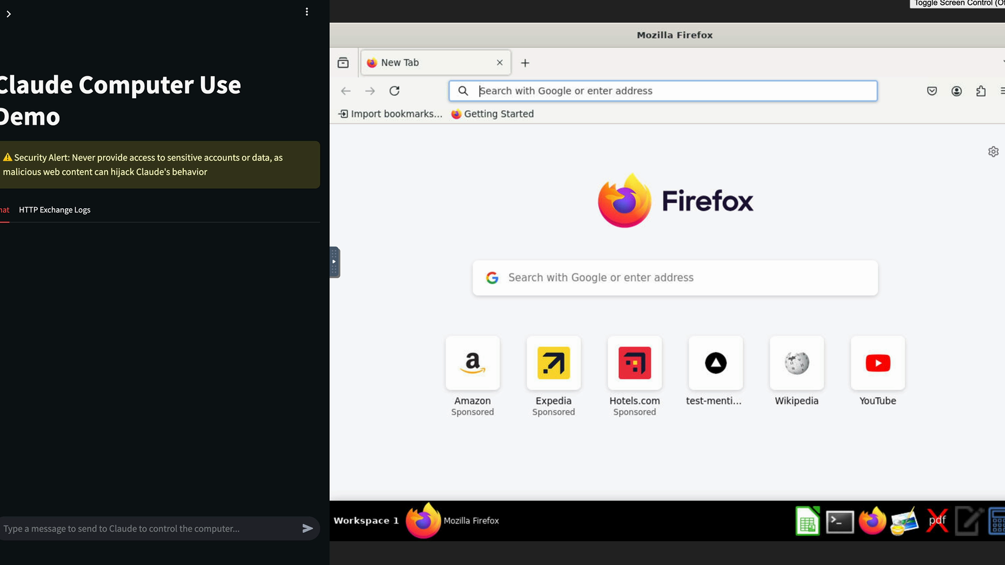Screen dimensions: 1005x565
Task: Focus the Firefox address bar
Action: coord(663,91)
